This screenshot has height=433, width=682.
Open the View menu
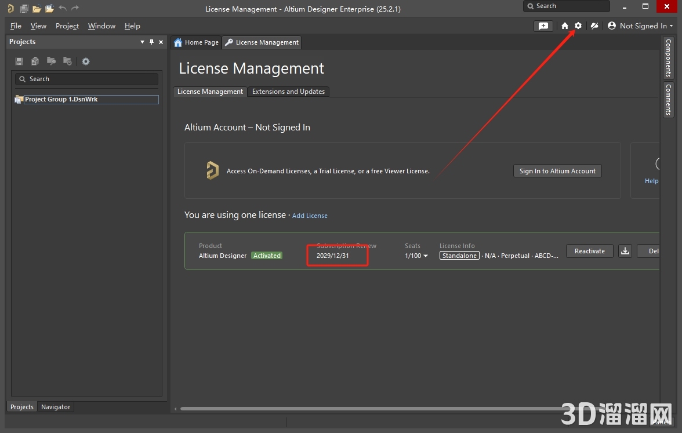(x=38, y=26)
